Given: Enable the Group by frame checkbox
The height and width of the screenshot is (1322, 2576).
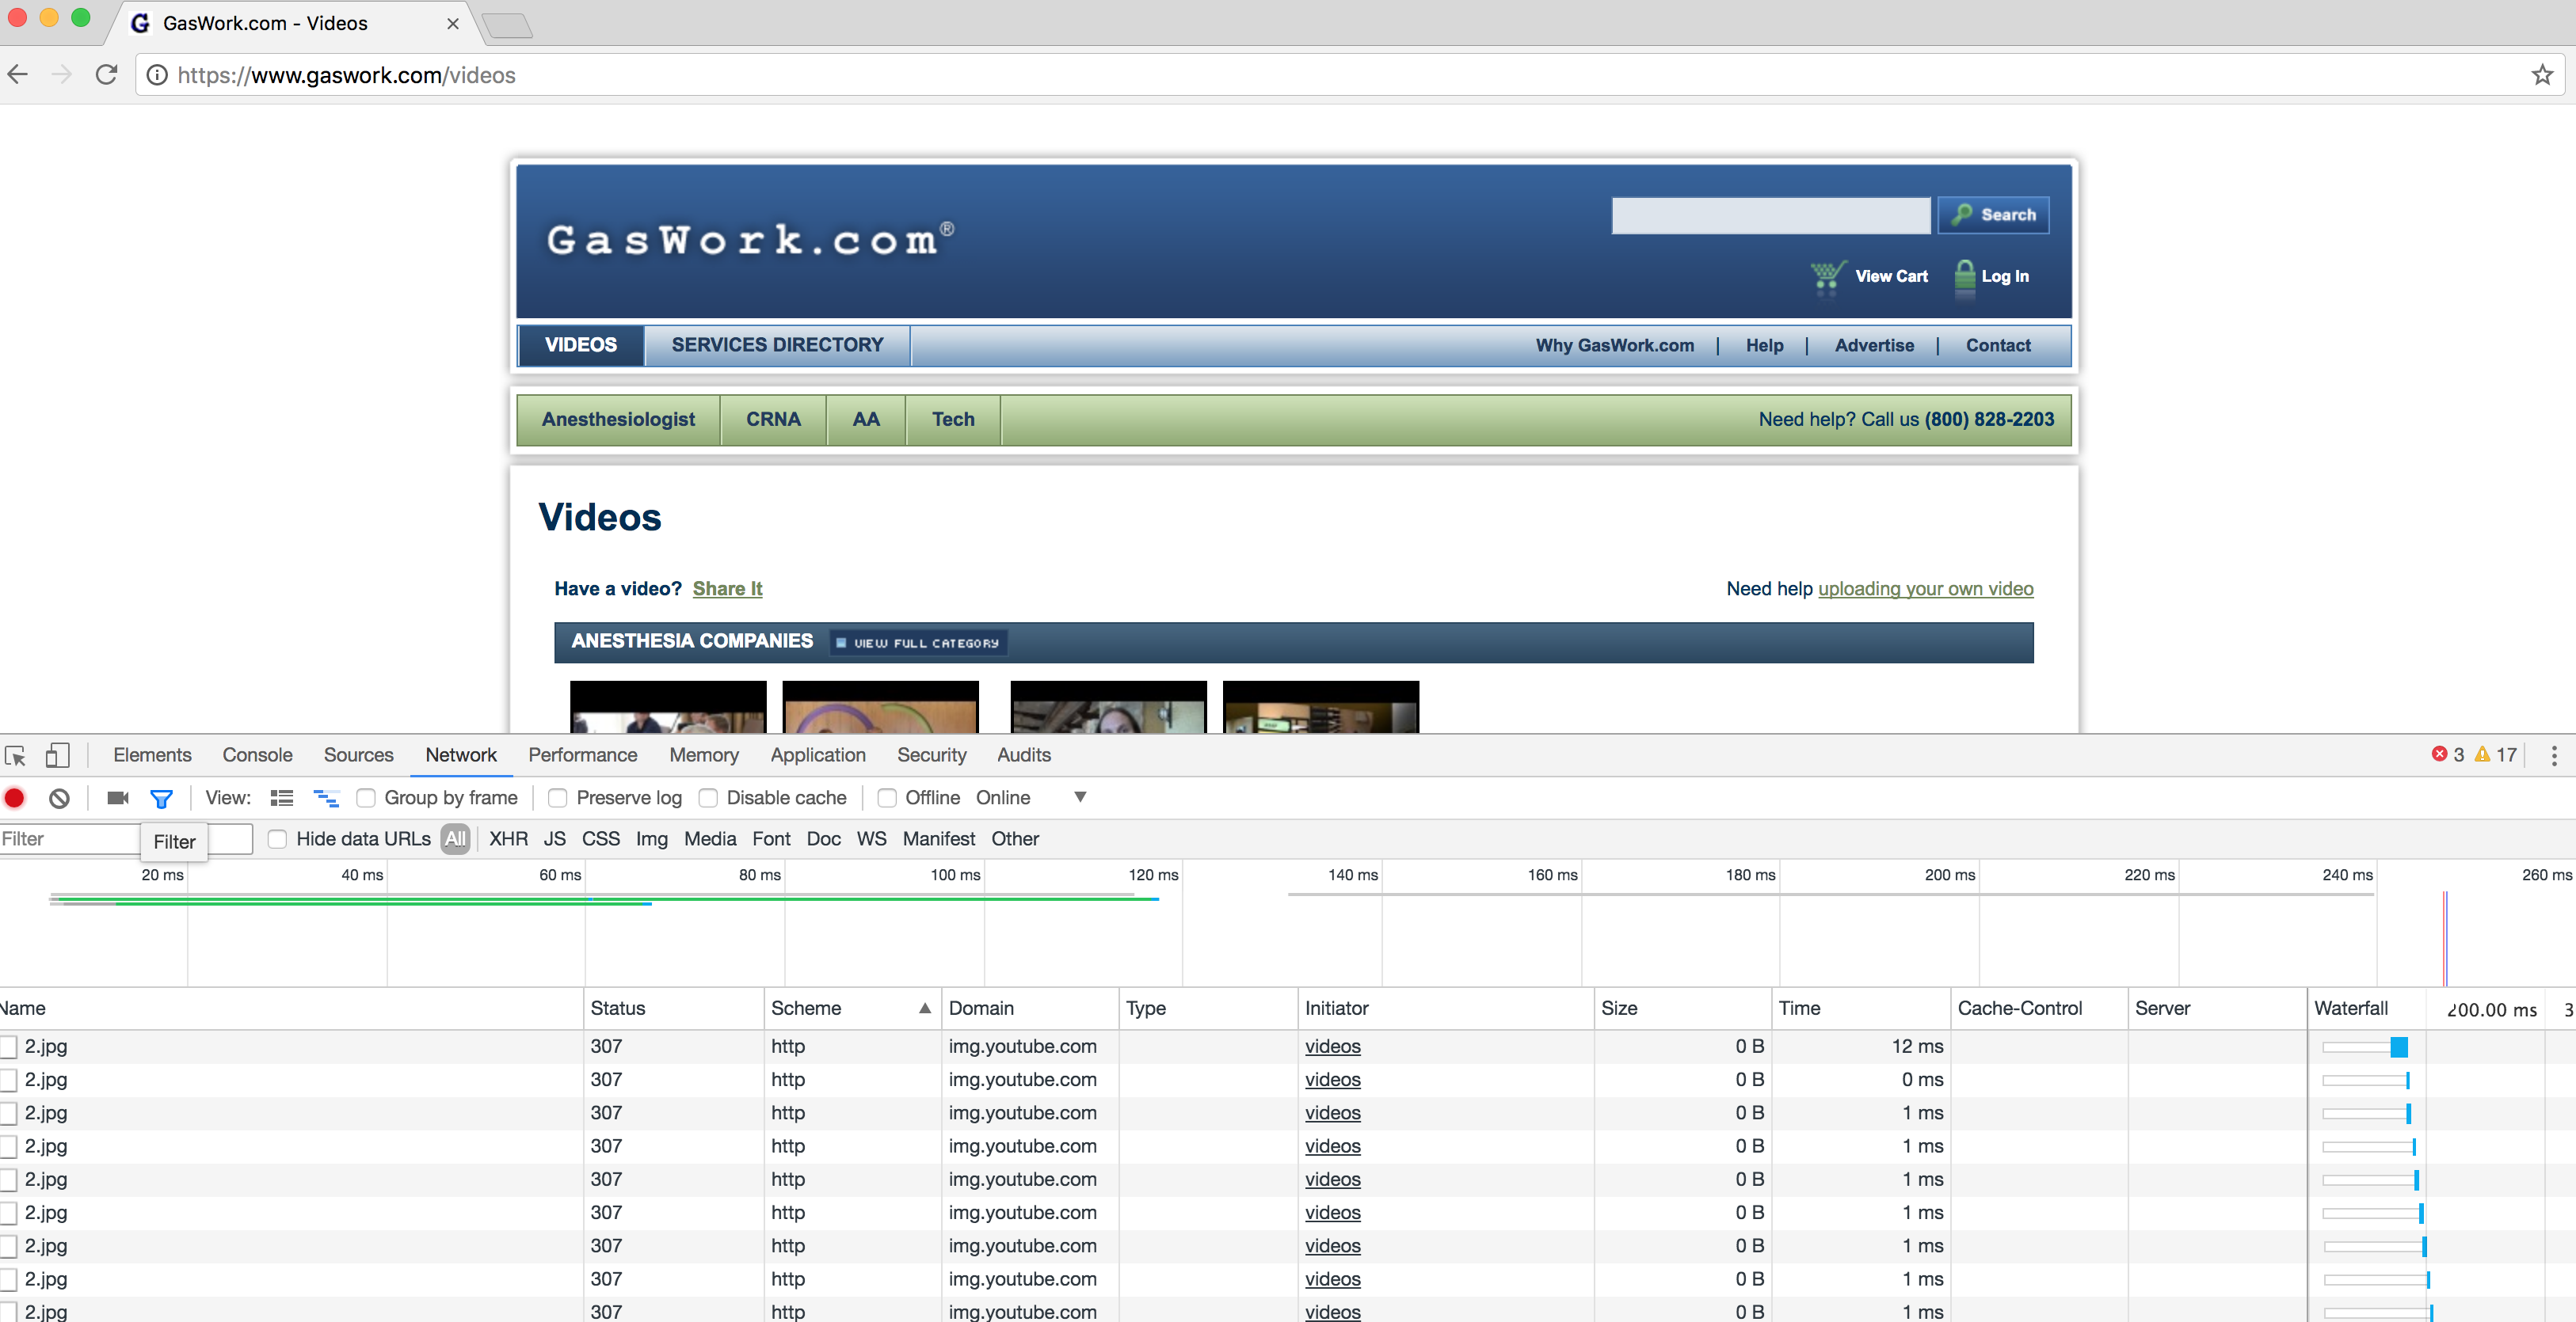Looking at the screenshot, I should tap(366, 799).
